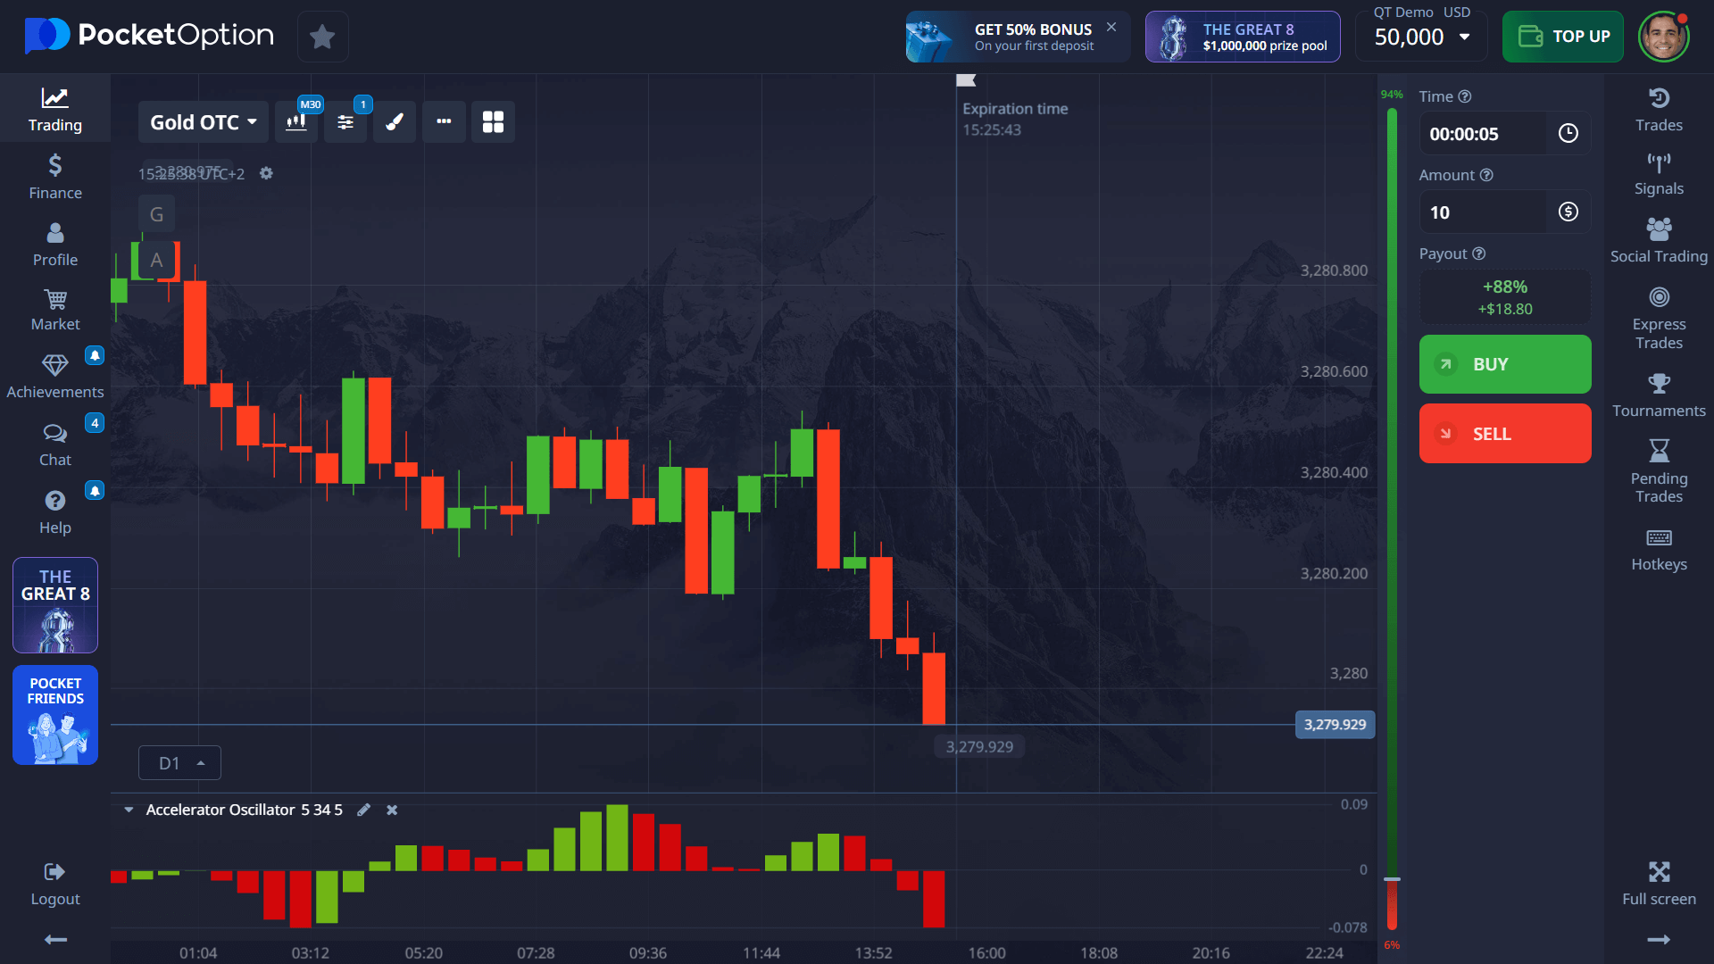Remove the Accelerator Oscillator indicator
1714x964 pixels.
point(392,810)
